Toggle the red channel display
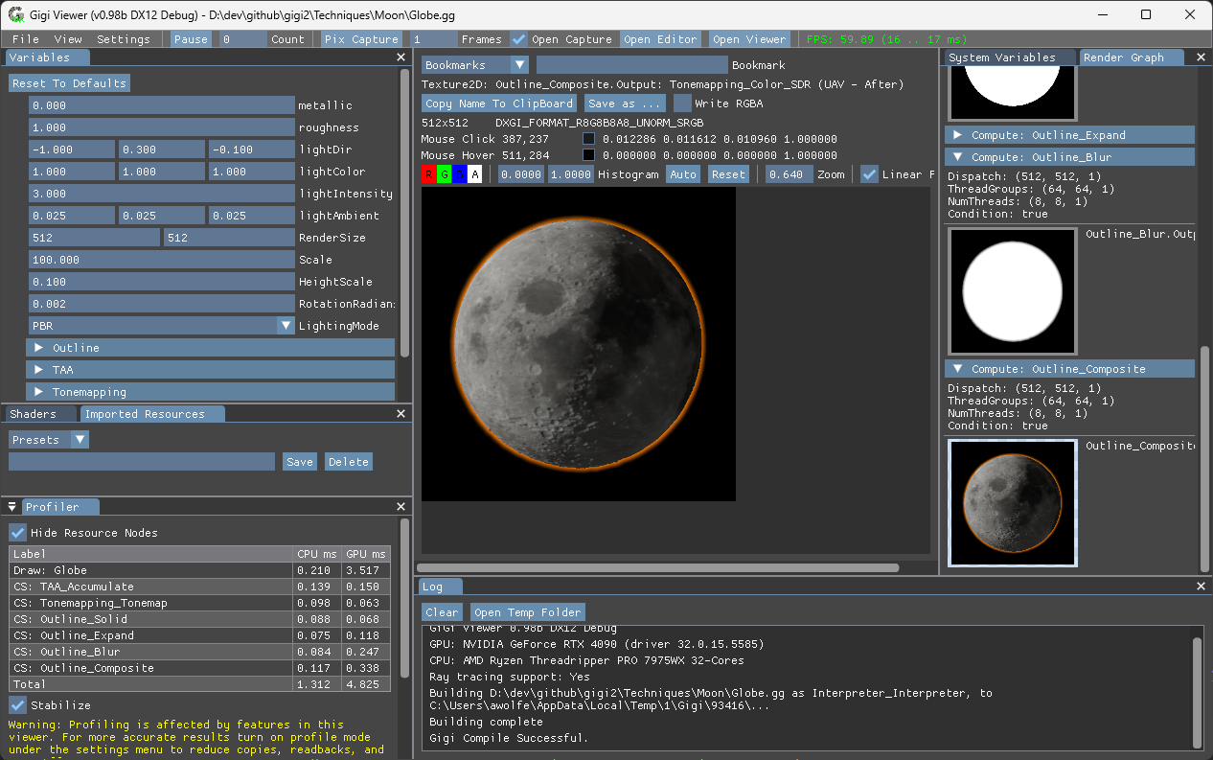 pyautogui.click(x=426, y=173)
